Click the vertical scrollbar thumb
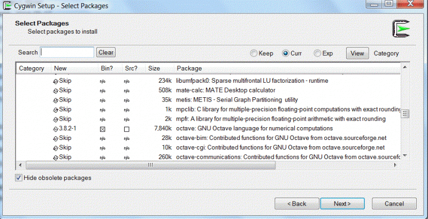428x219 pixels. coord(405,114)
